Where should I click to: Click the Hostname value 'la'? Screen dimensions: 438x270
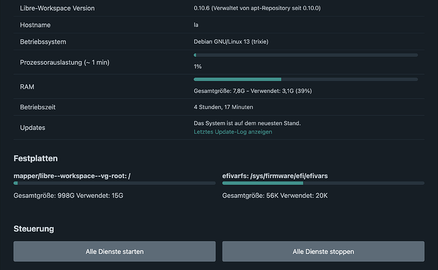click(196, 25)
